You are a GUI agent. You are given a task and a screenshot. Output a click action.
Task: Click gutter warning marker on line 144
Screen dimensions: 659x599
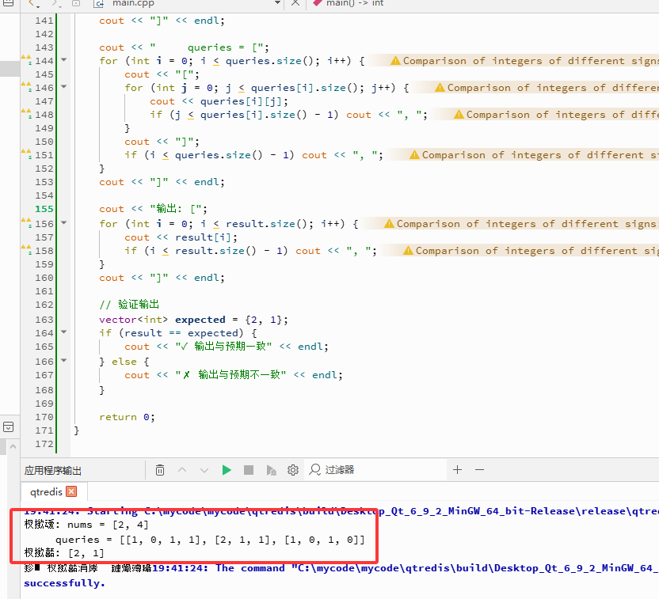click(x=26, y=59)
